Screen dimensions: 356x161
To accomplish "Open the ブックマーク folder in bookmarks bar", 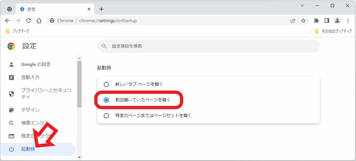I will pos(18,31).
